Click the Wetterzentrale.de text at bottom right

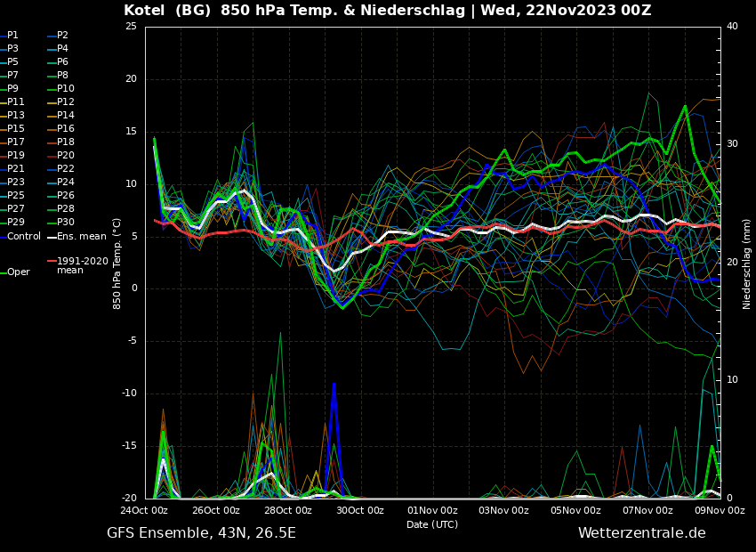point(641,533)
